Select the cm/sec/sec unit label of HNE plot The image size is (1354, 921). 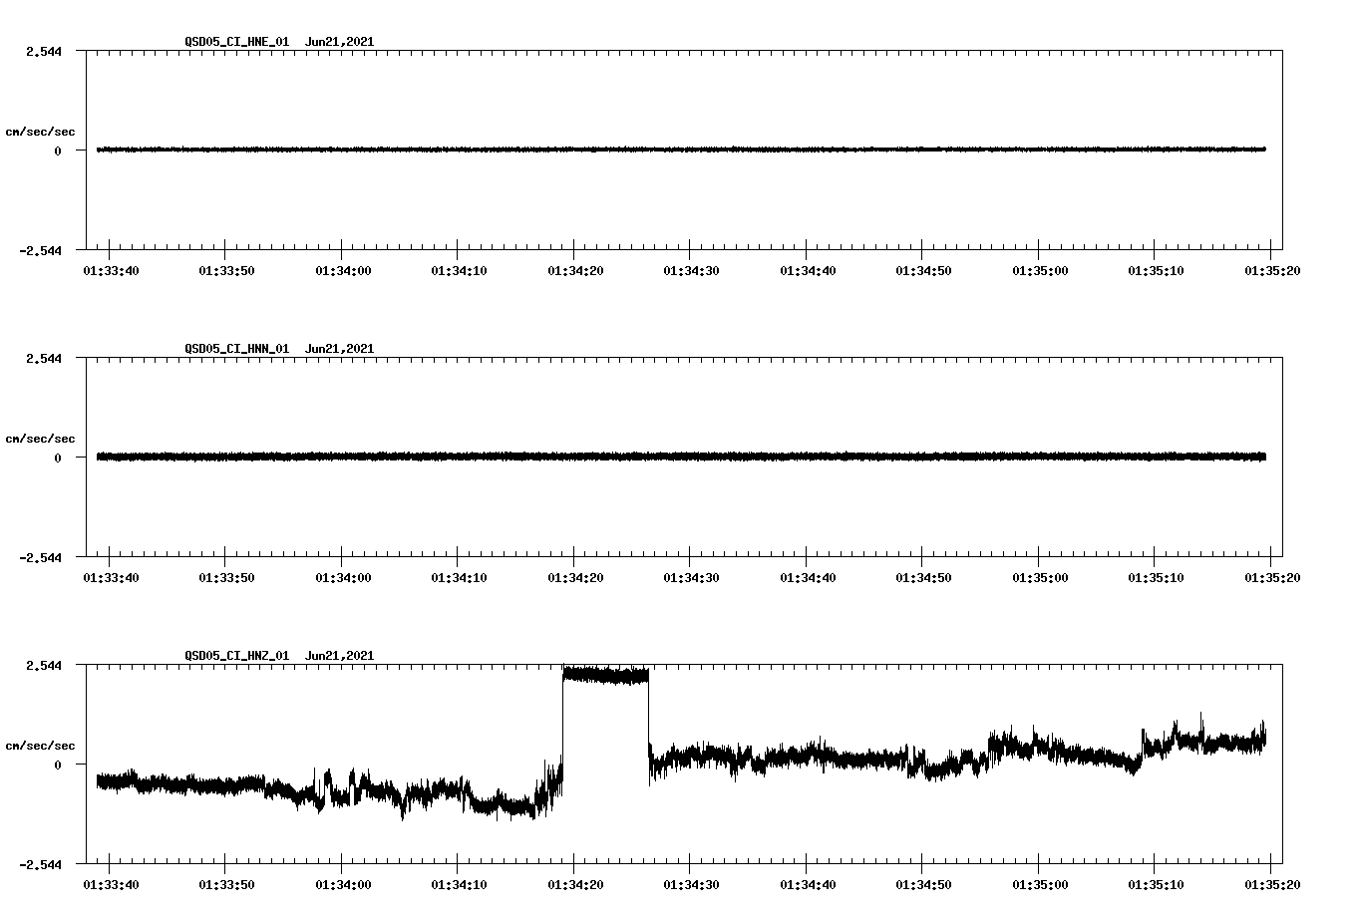pos(40,132)
